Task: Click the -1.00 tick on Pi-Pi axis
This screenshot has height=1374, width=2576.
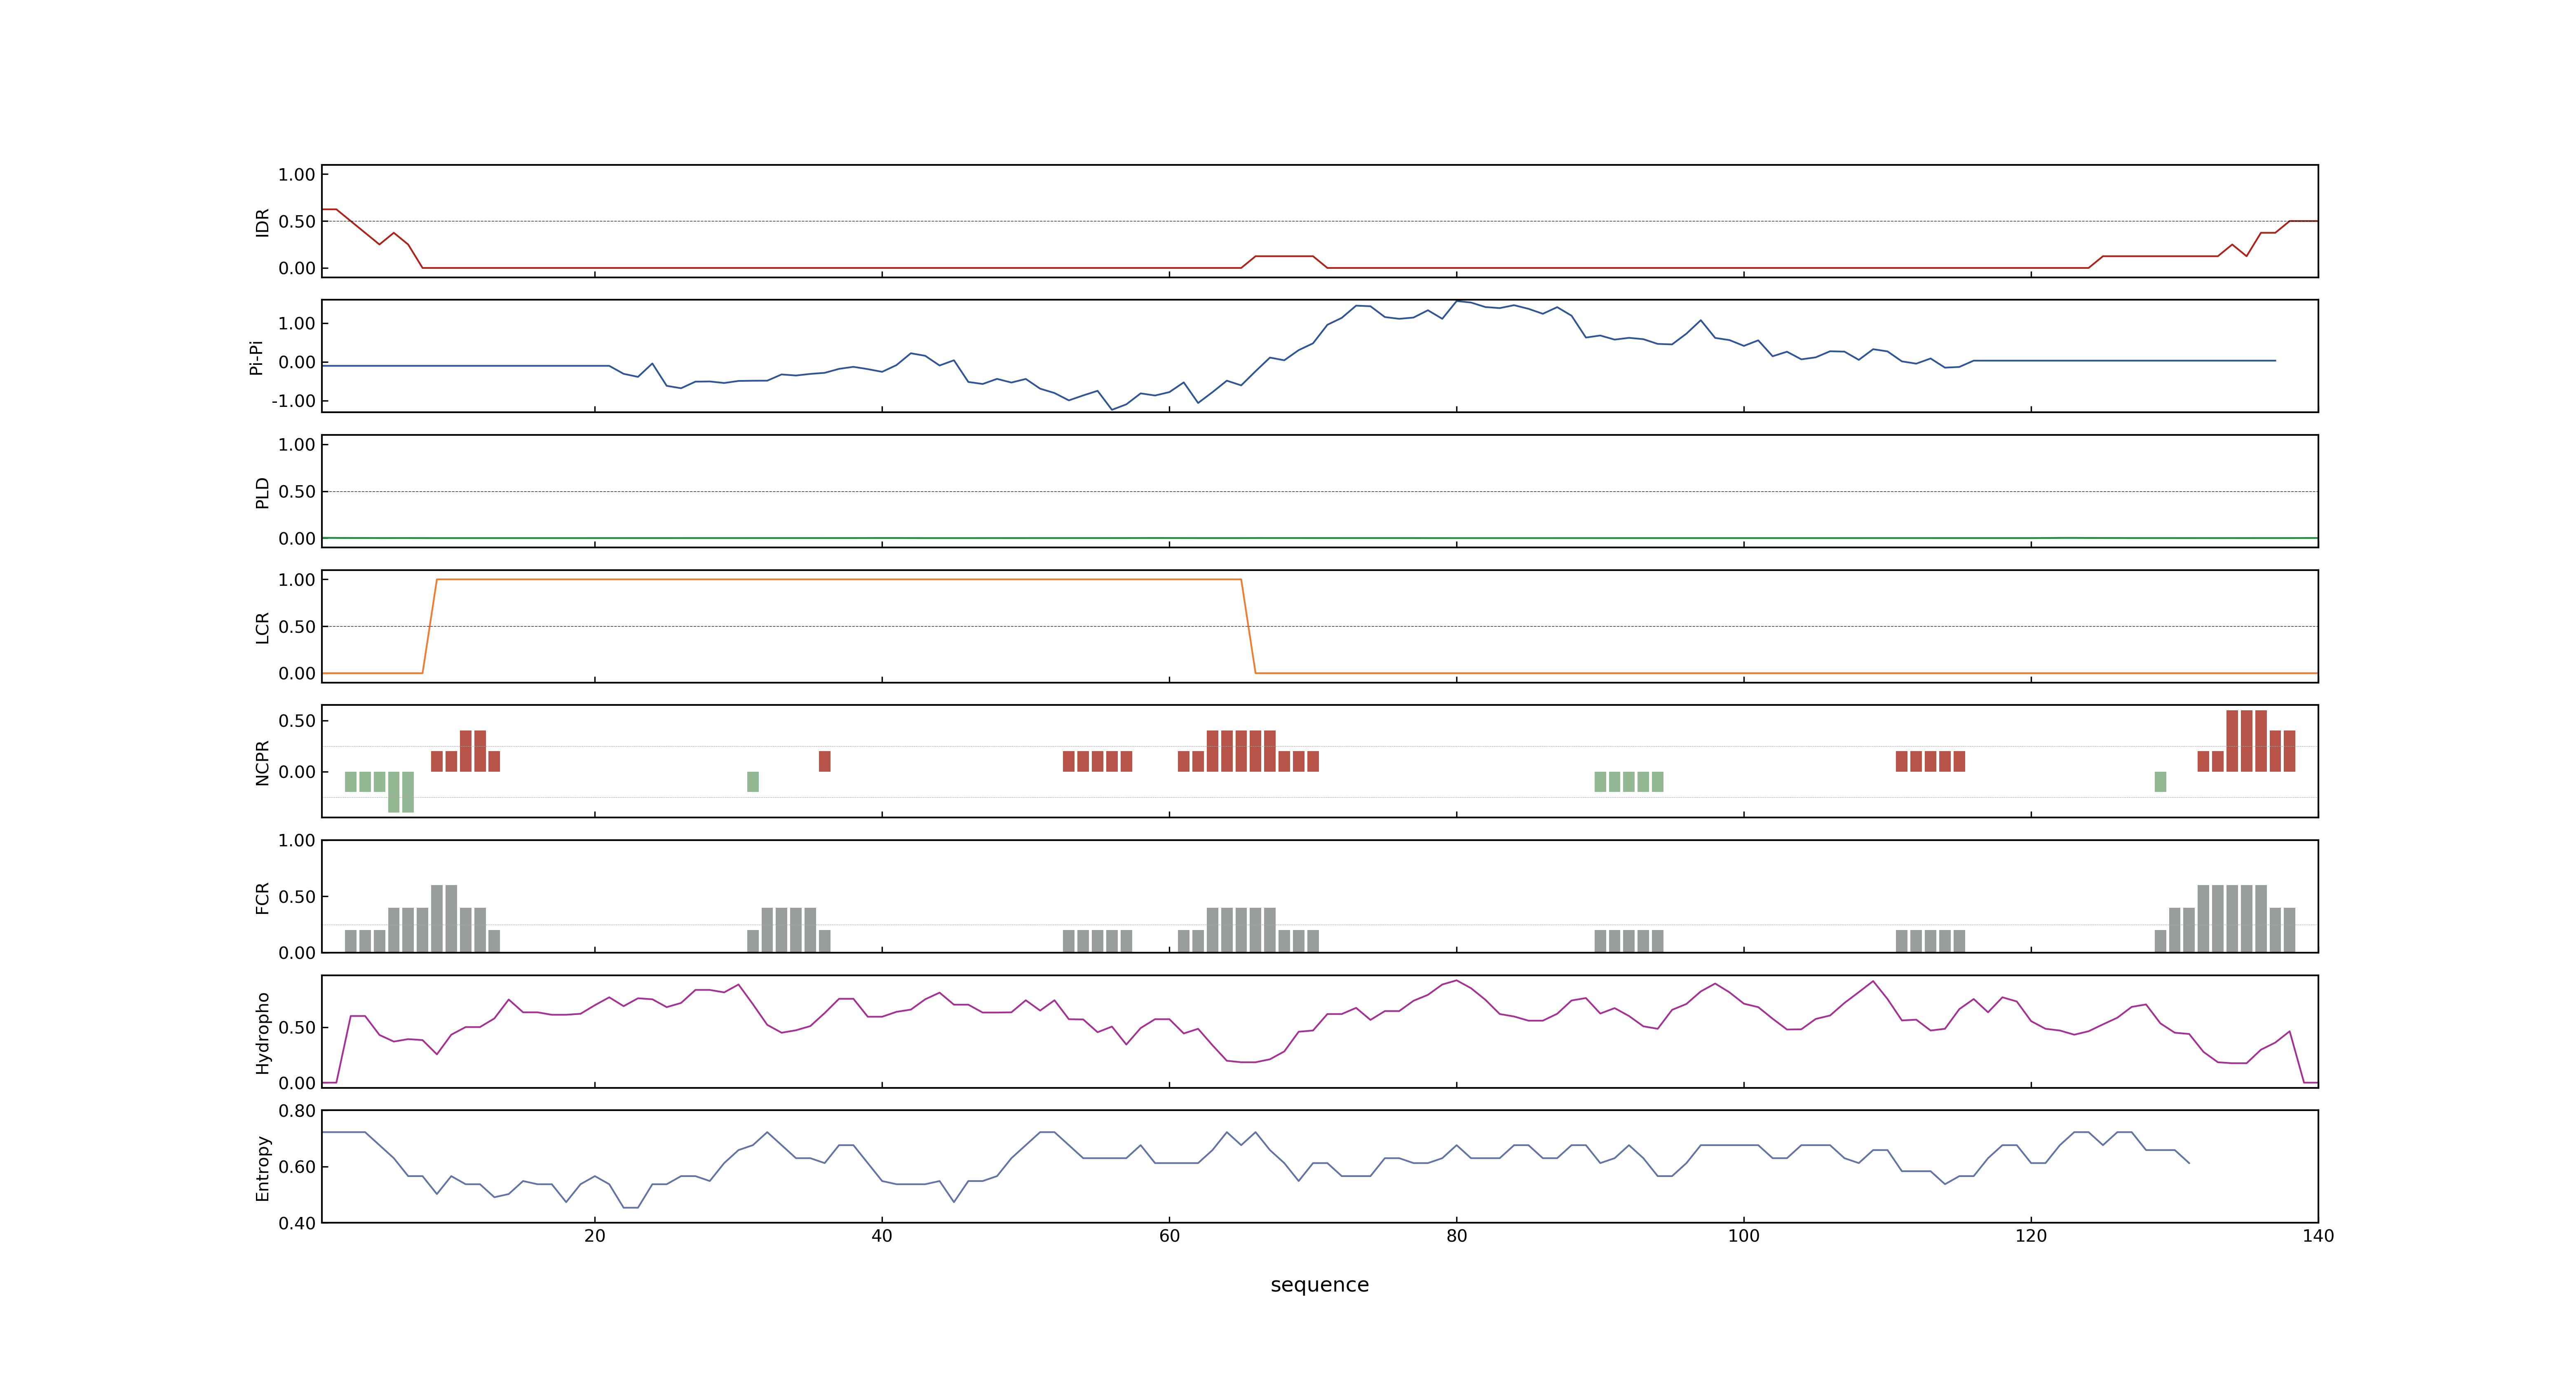Action: tap(293, 401)
